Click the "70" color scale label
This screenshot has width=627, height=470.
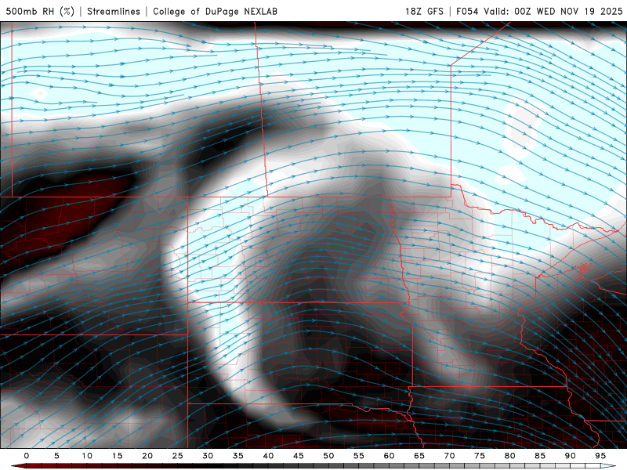tap(449, 456)
